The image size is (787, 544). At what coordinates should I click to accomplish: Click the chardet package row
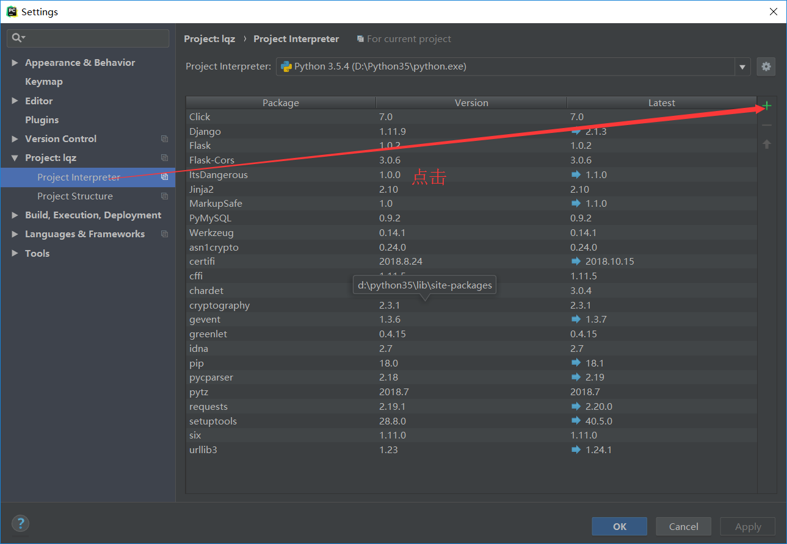pos(471,291)
